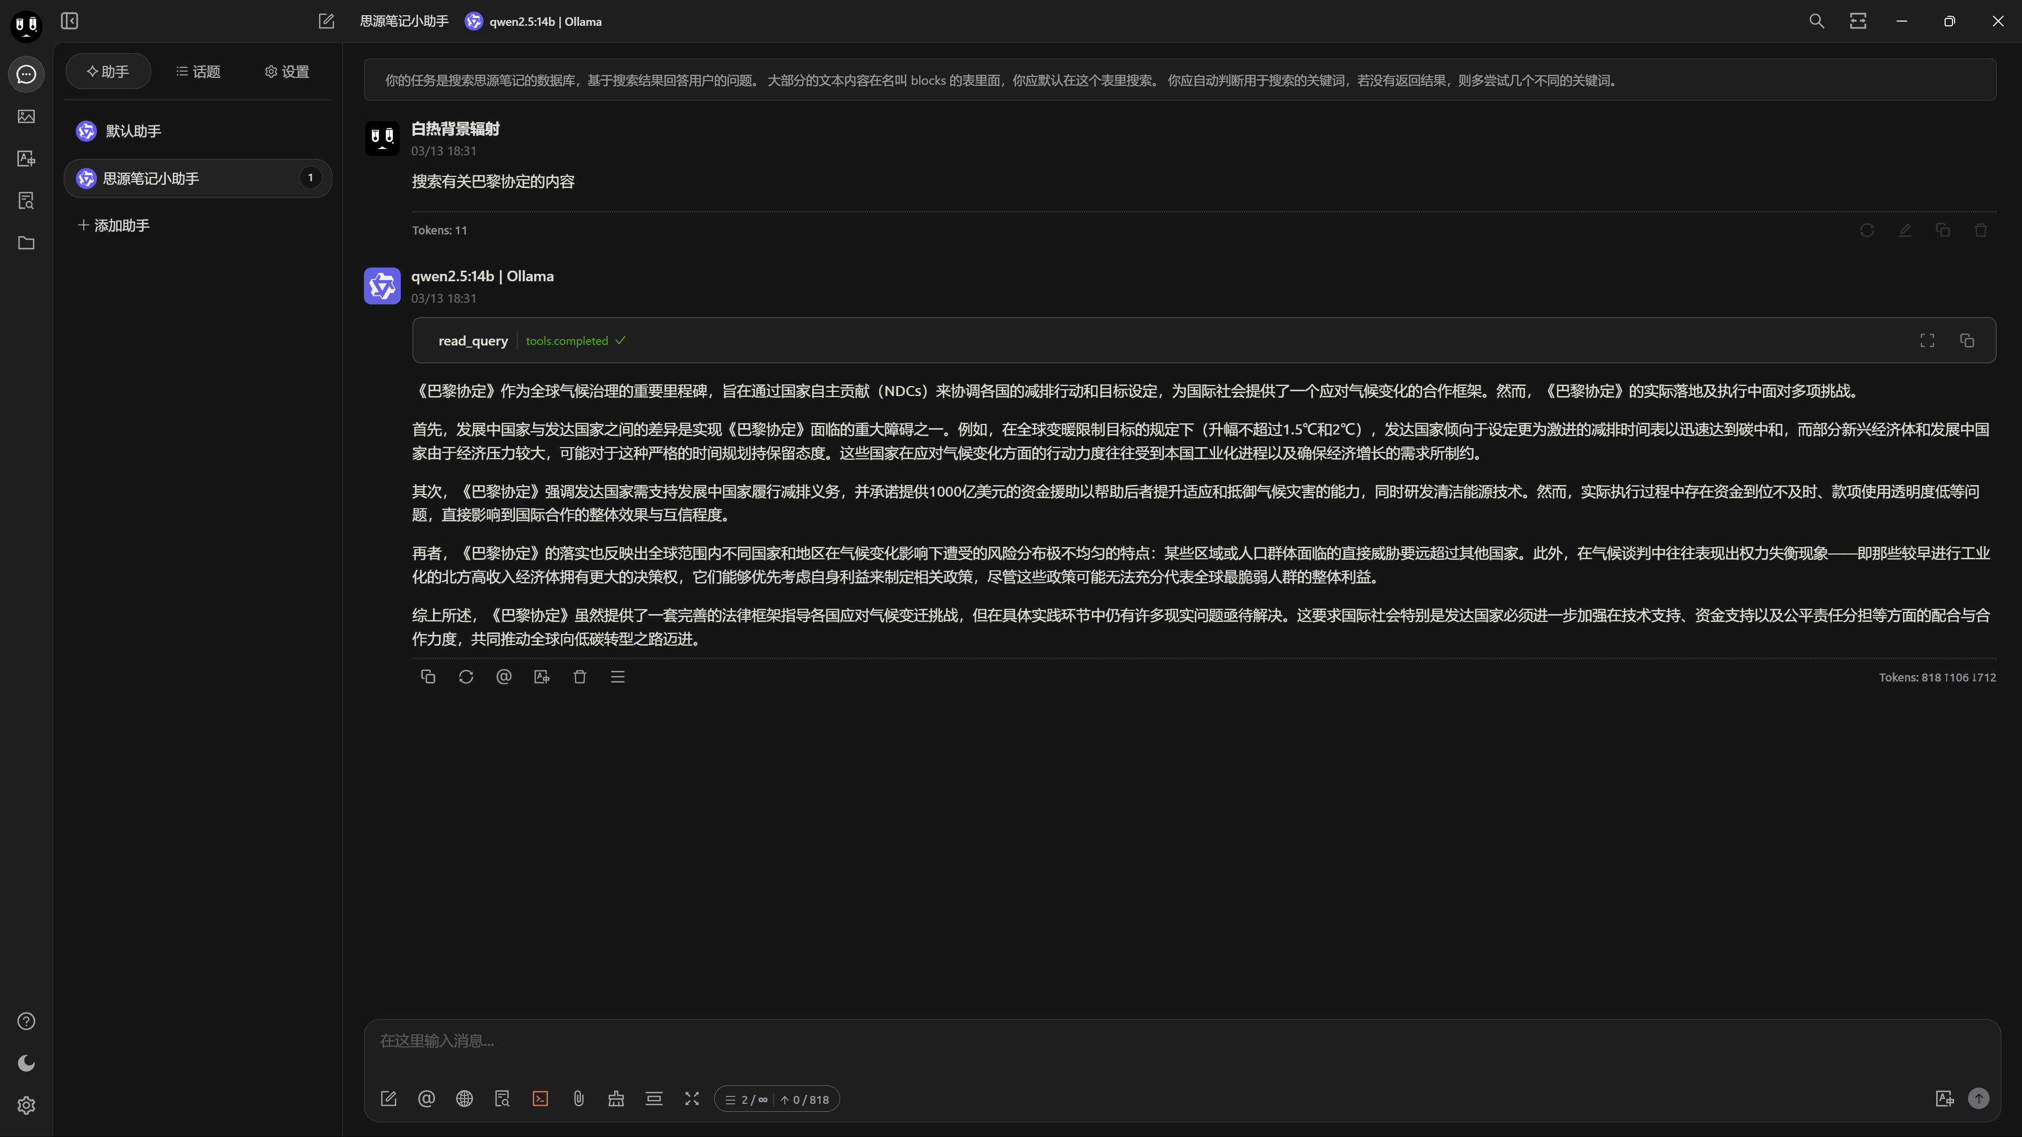Toggle dark theme moon icon
This screenshot has width=2022, height=1137.
[x=26, y=1063]
